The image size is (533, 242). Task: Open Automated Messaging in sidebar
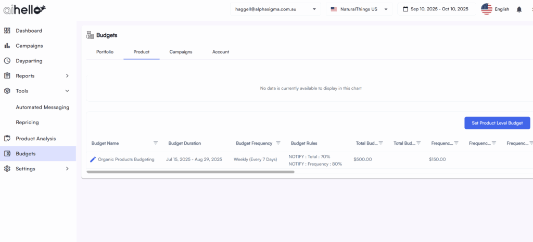(42, 107)
